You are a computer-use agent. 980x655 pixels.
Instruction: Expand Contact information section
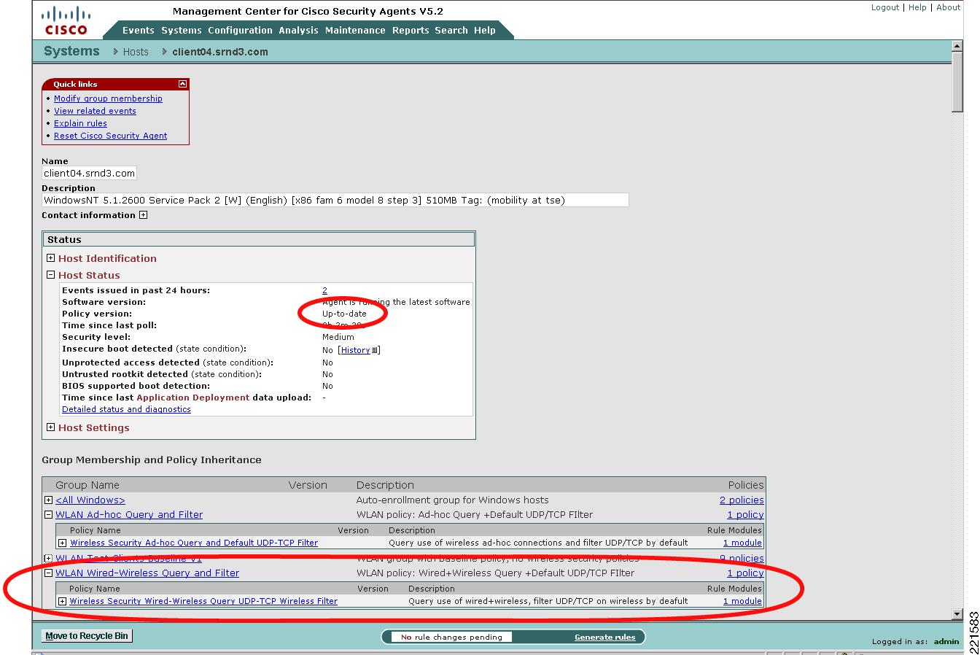point(143,215)
